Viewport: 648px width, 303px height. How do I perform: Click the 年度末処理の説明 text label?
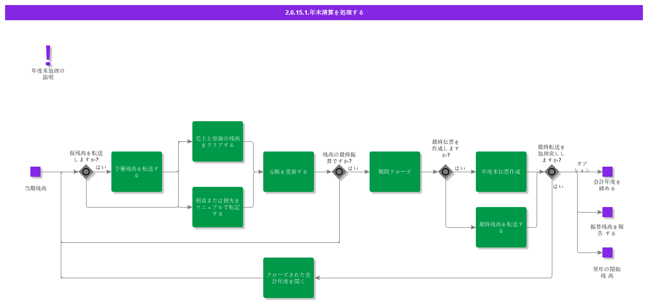48,74
